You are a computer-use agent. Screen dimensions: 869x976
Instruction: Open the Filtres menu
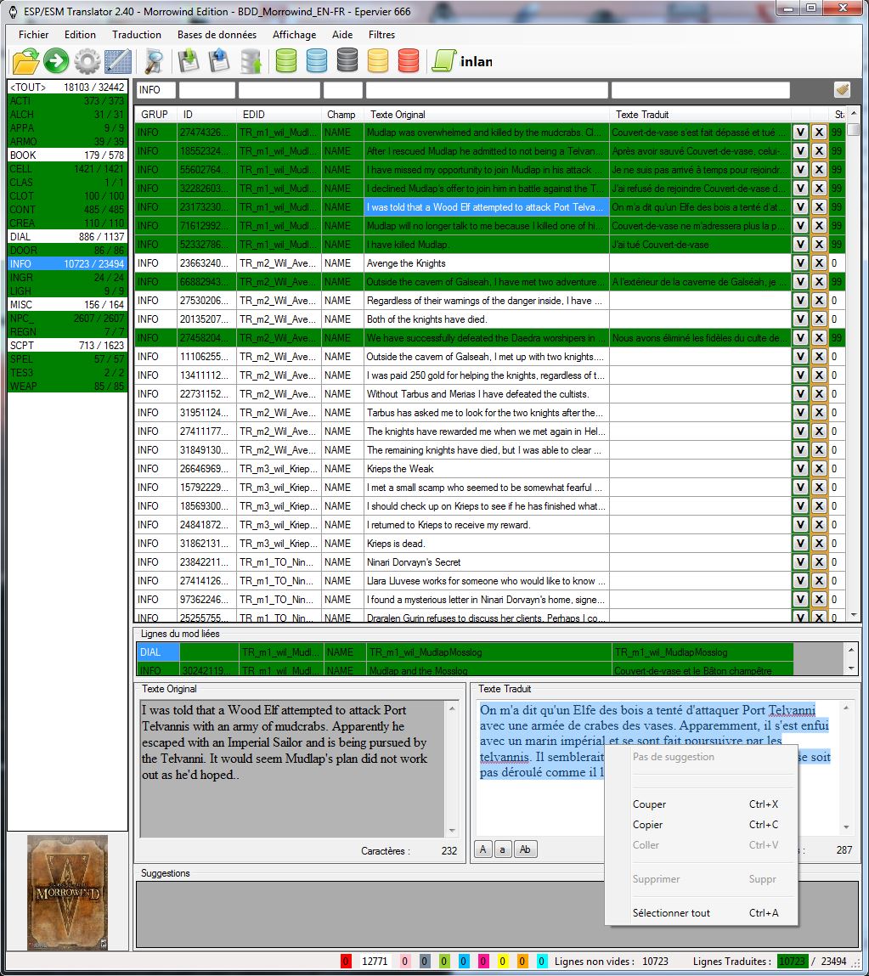[x=381, y=35]
